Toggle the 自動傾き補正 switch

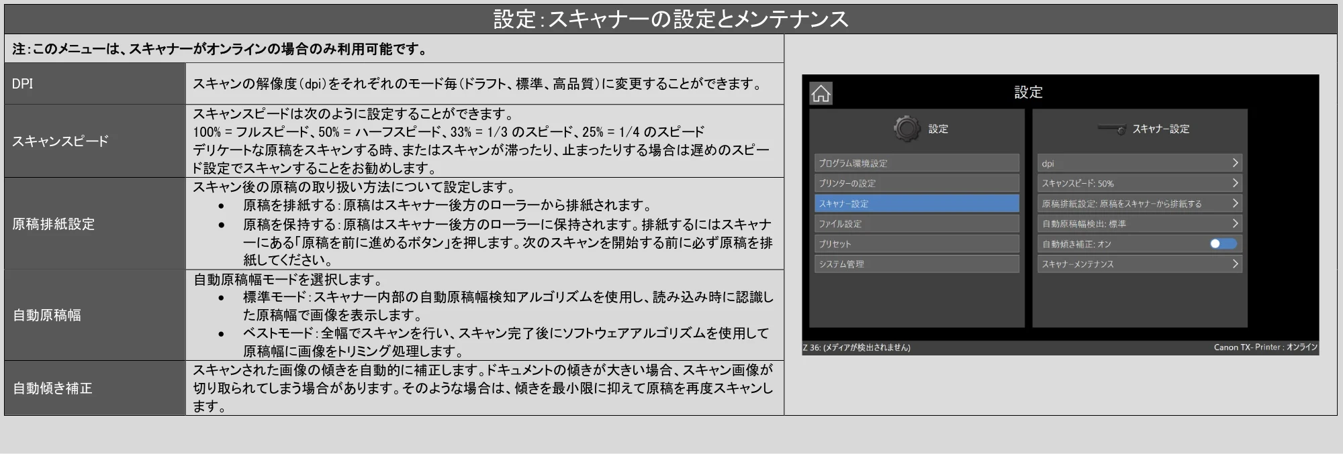[1223, 243]
